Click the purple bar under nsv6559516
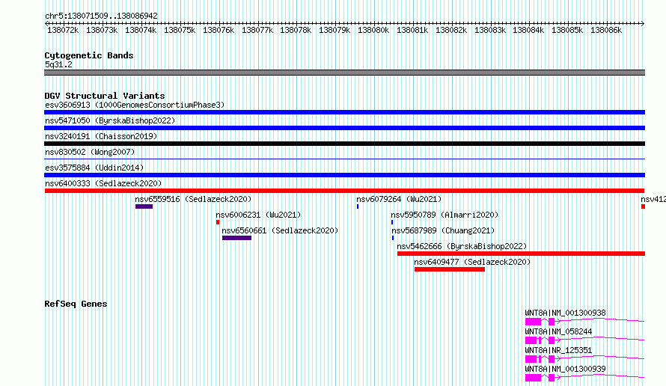Viewport: 666px width, 386px height. pyautogui.click(x=144, y=206)
